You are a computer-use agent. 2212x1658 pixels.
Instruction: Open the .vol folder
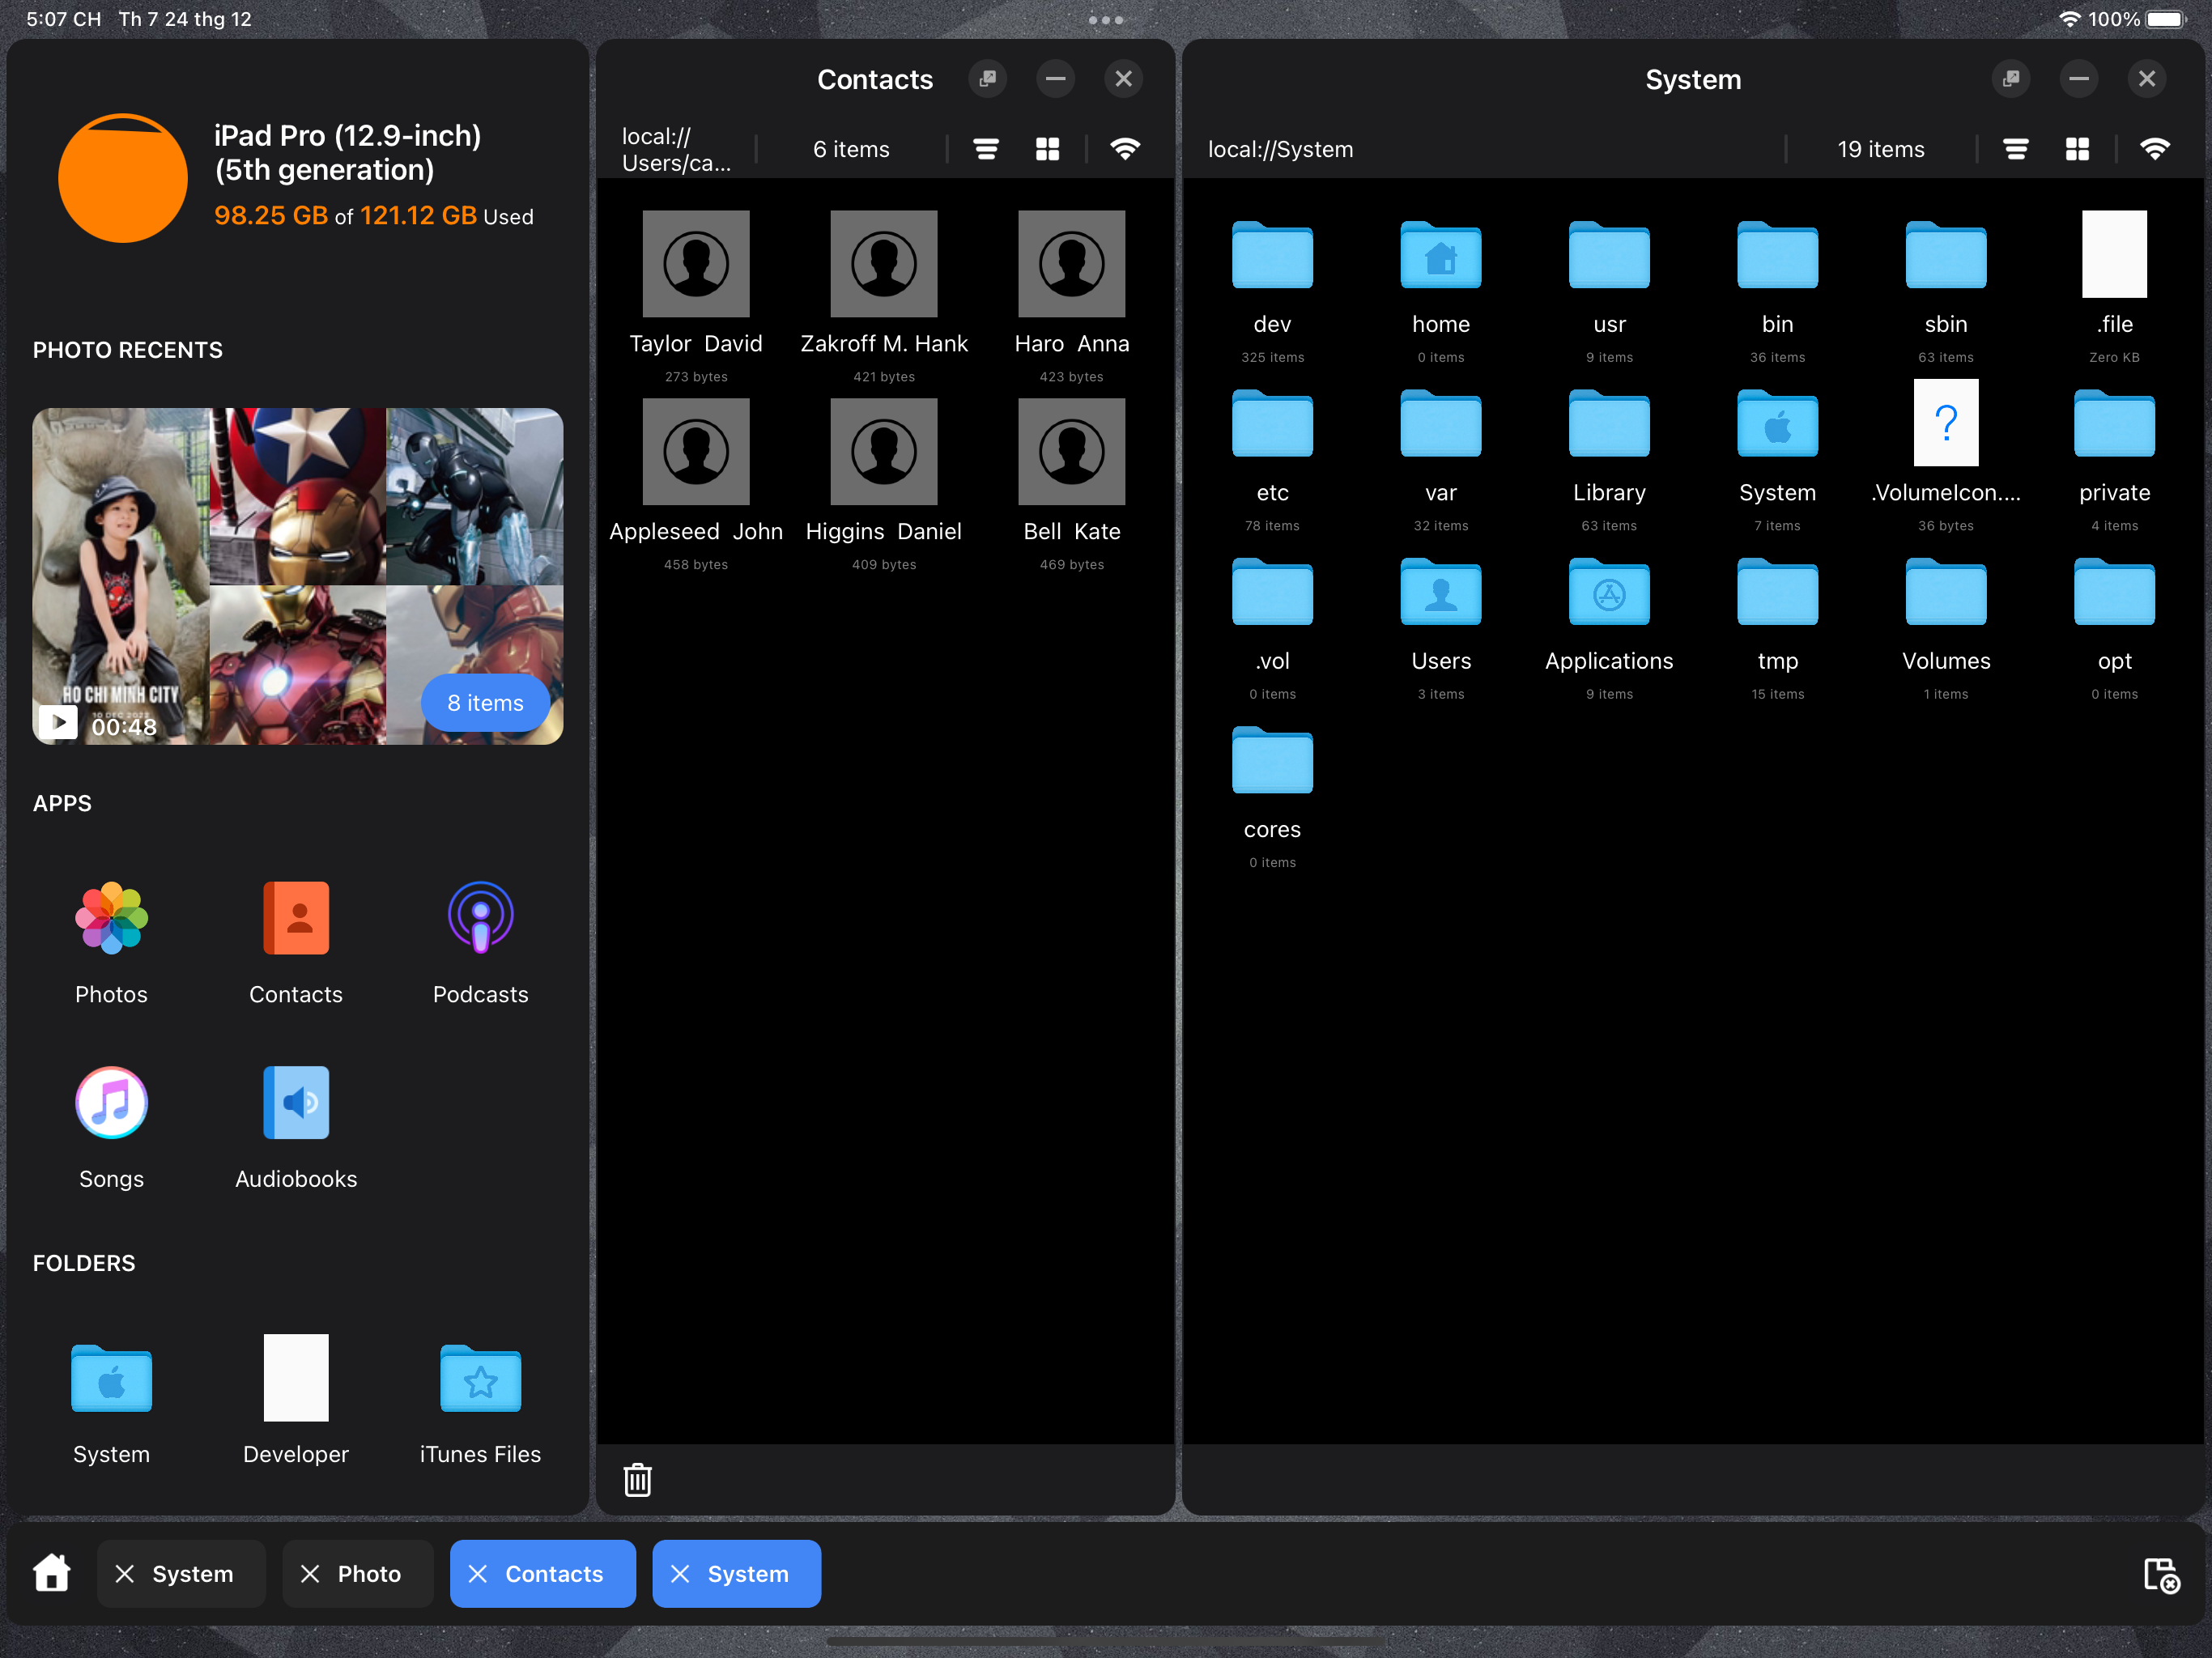[1272, 592]
